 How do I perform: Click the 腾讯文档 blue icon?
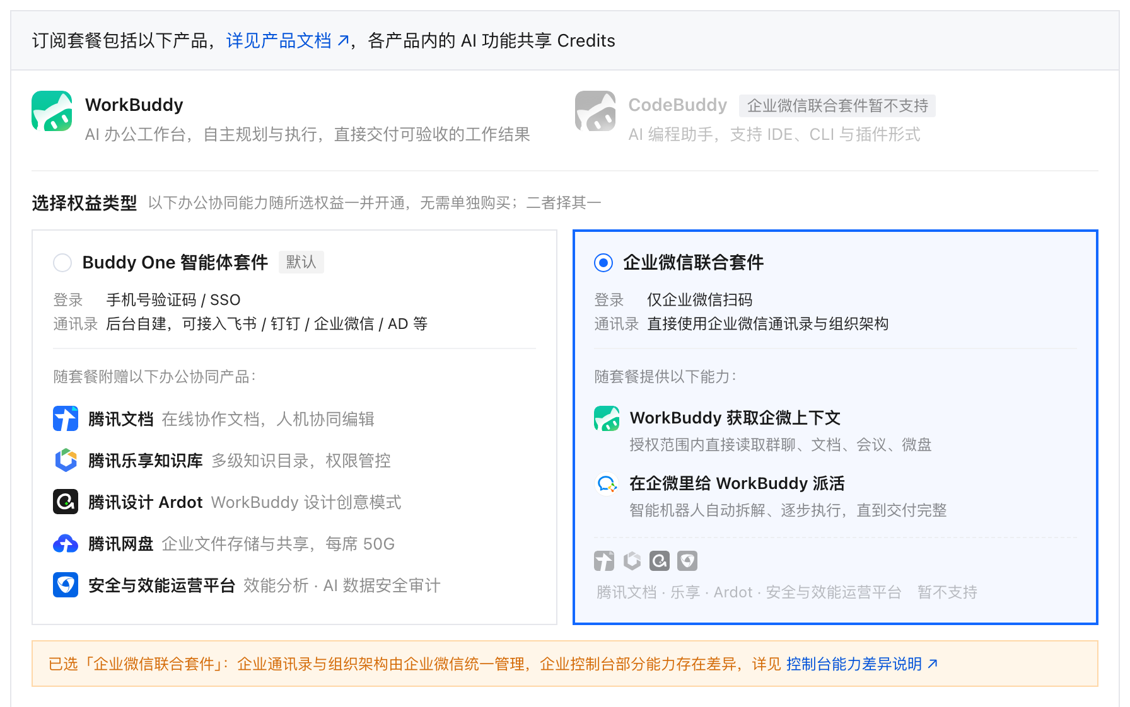click(66, 418)
